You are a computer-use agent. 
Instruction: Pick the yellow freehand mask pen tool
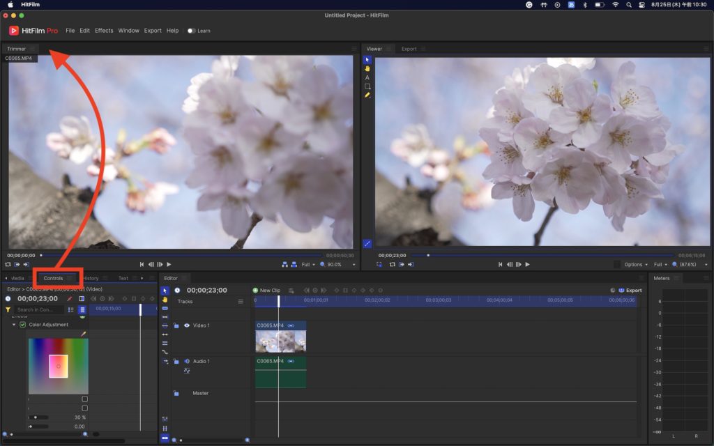(367, 95)
